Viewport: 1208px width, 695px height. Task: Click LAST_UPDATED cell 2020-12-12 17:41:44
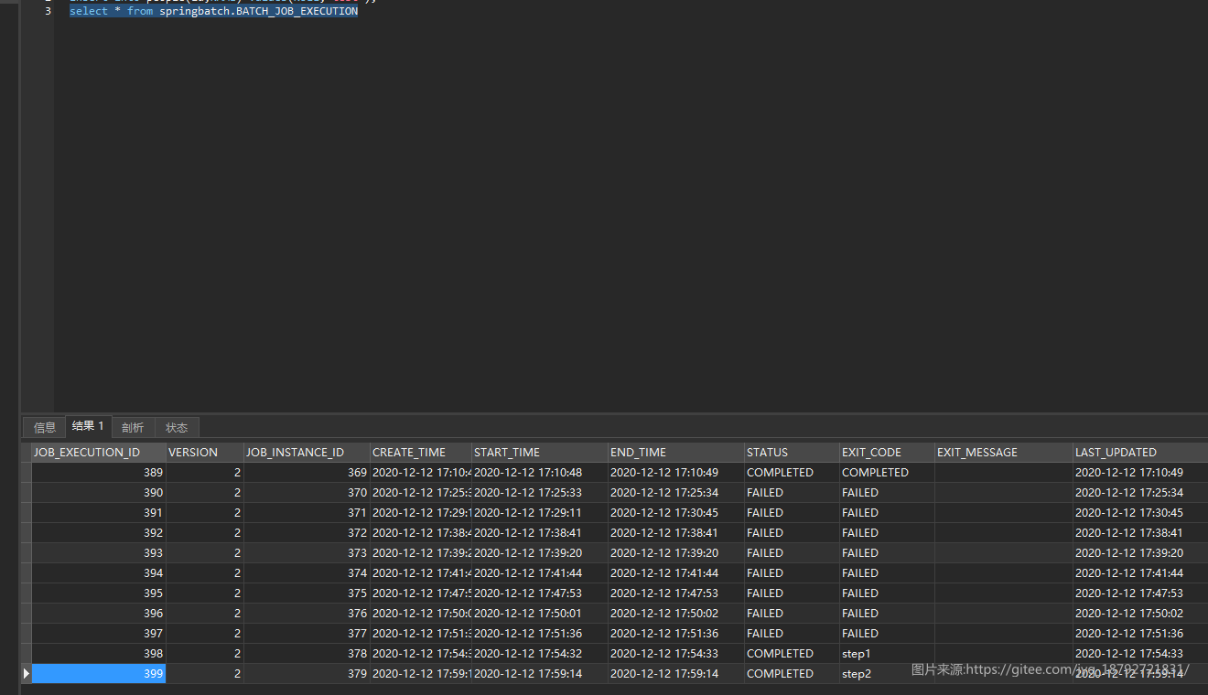(1140, 573)
